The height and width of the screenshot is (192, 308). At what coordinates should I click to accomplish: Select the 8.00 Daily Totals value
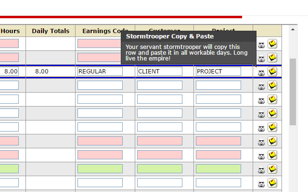click(42, 72)
